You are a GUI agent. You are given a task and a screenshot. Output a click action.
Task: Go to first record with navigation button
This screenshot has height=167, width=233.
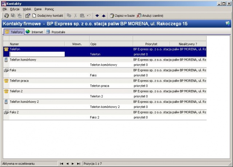pyautogui.click(x=62, y=164)
